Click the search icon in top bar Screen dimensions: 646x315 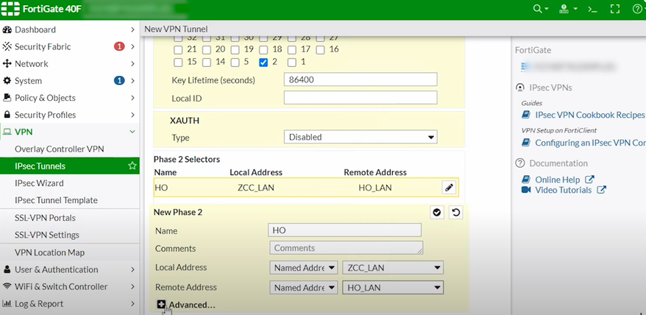pyautogui.click(x=539, y=9)
